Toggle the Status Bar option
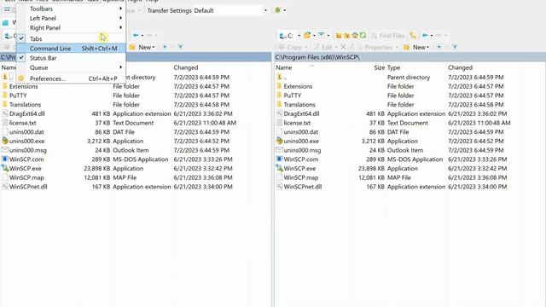 coord(71,58)
